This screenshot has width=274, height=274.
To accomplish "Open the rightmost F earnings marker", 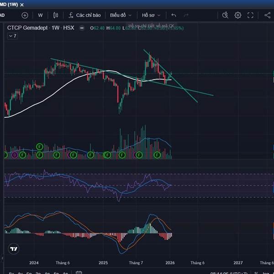I will point(157,155).
